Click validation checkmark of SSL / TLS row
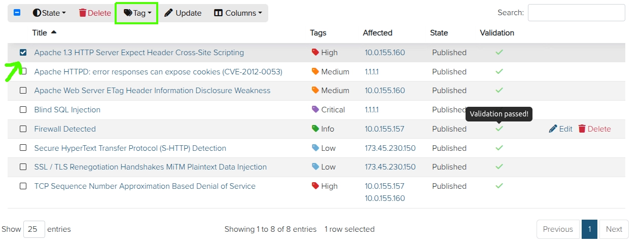 coord(499,167)
